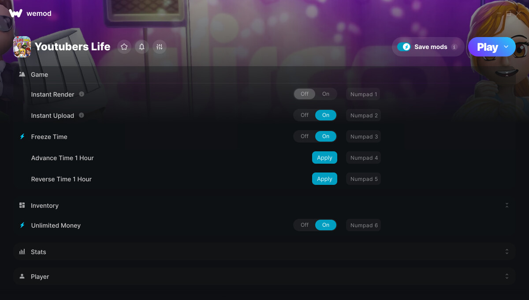529x300 pixels.
Task: Click the info icon next to Instant Render
Action: click(82, 94)
